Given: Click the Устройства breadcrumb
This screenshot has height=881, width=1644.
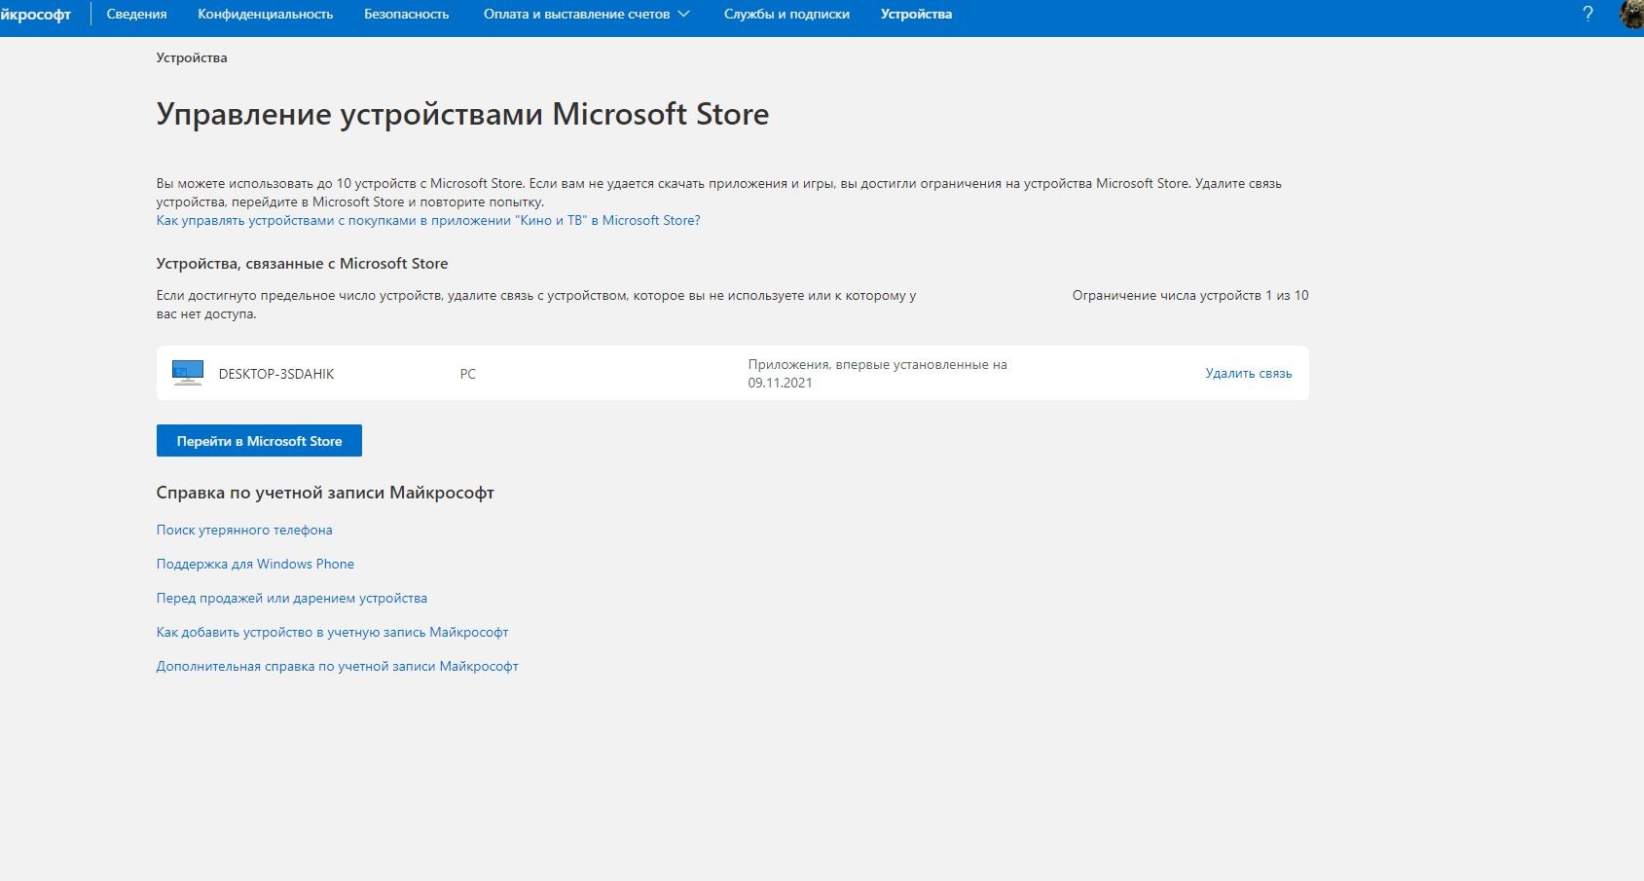Looking at the screenshot, I should (x=192, y=57).
